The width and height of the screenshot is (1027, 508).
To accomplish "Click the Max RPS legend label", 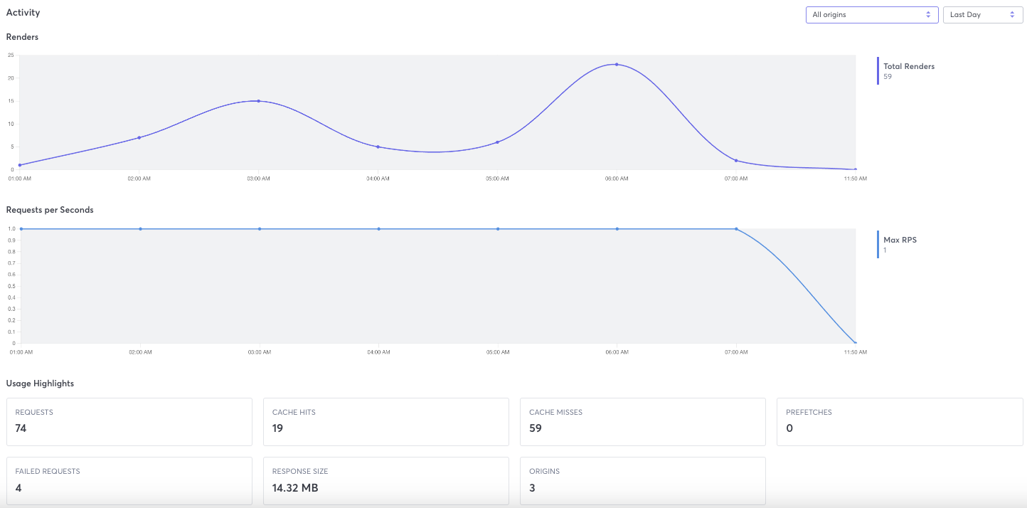I will [x=900, y=240].
